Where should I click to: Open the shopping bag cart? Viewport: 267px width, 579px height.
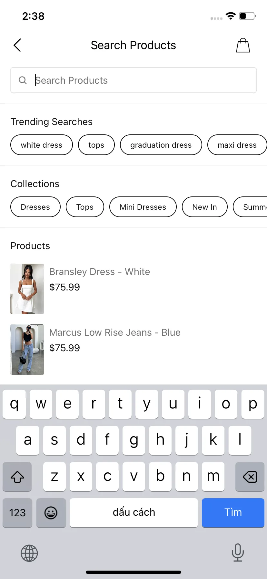(243, 45)
